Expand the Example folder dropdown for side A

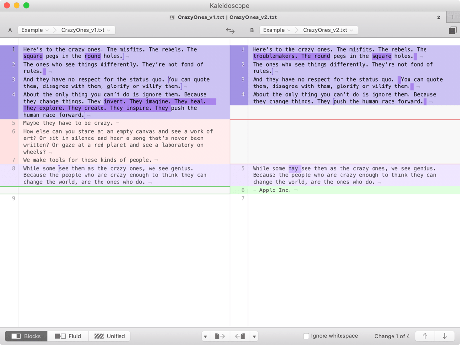point(35,30)
